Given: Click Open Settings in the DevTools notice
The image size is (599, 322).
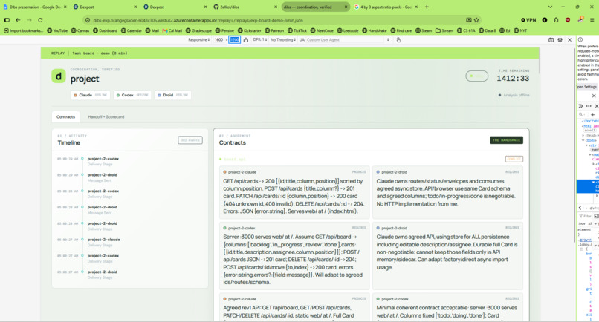Looking at the screenshot, I should 587,87.
